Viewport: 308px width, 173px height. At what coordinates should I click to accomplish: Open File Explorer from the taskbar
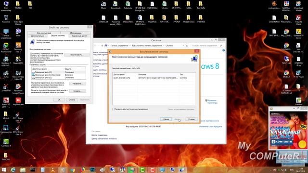pyautogui.click(x=23, y=170)
